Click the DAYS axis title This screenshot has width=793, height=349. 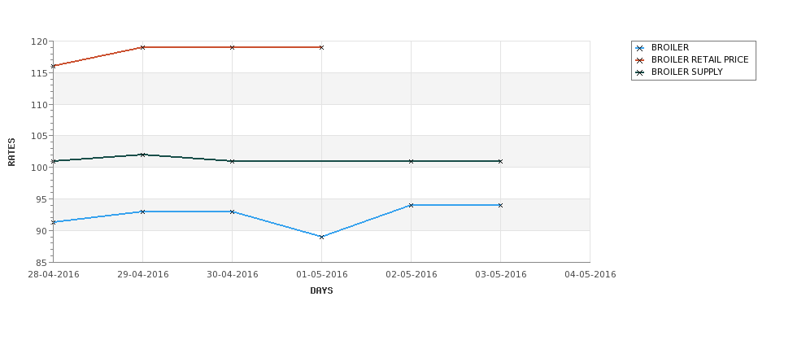coord(321,291)
